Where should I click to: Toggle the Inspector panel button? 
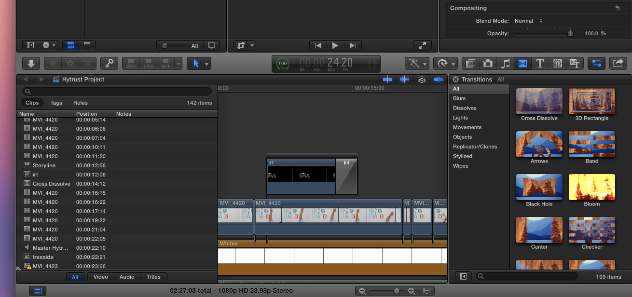click(x=596, y=63)
